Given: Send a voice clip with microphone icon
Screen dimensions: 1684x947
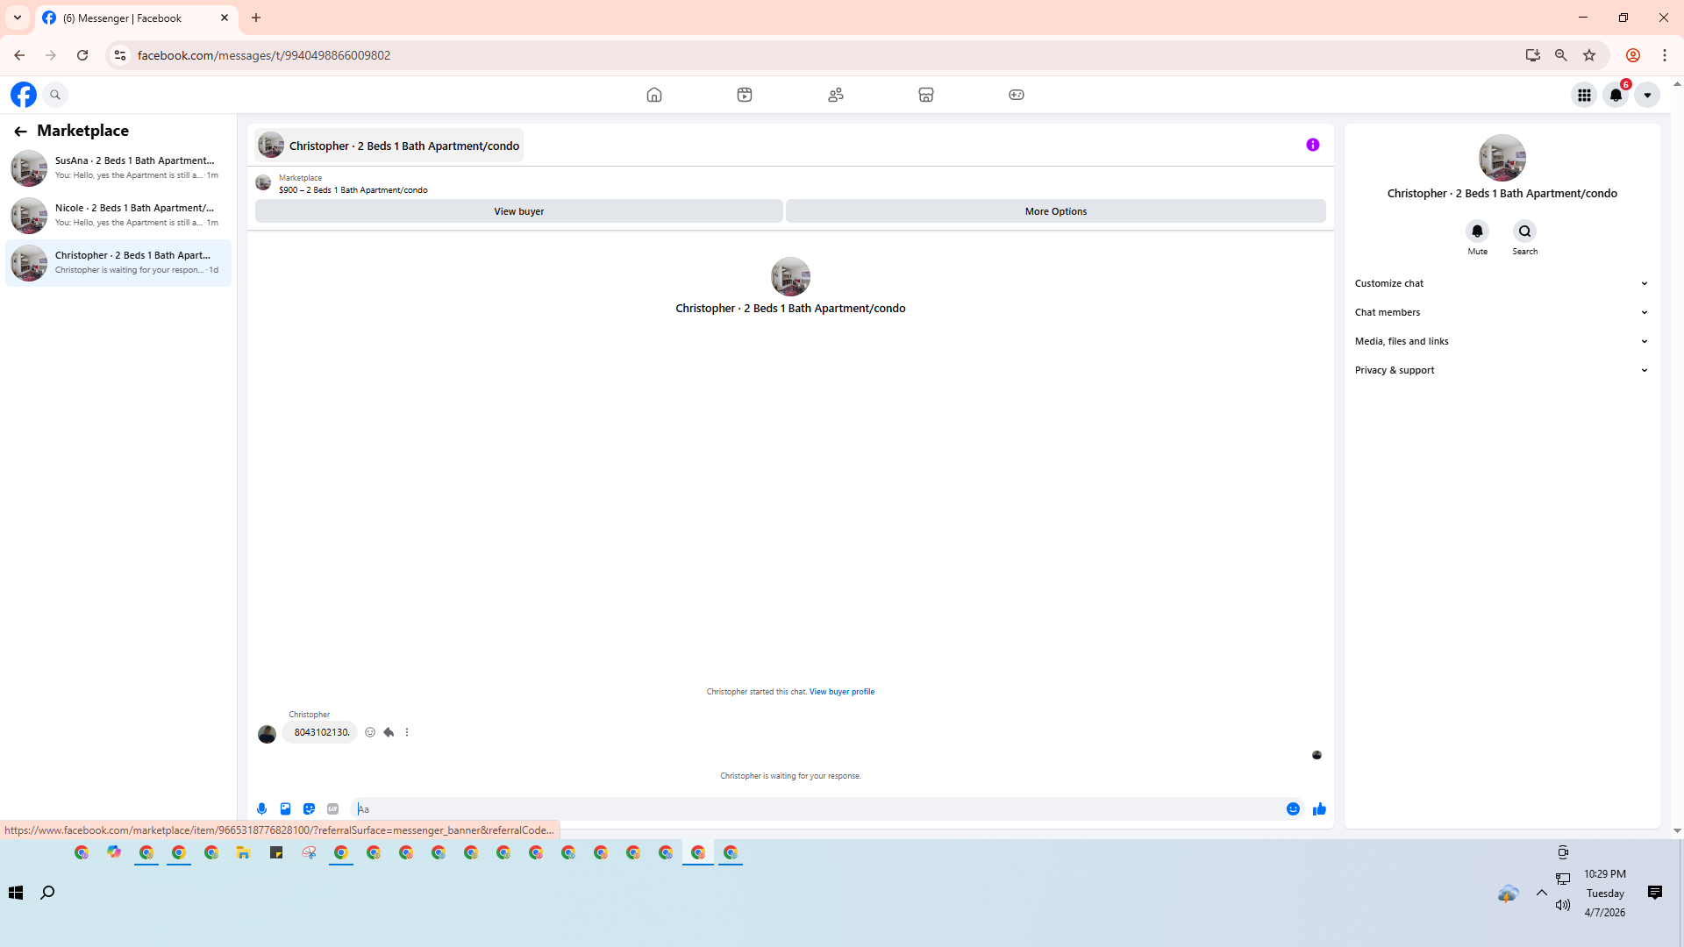Looking at the screenshot, I should (261, 809).
